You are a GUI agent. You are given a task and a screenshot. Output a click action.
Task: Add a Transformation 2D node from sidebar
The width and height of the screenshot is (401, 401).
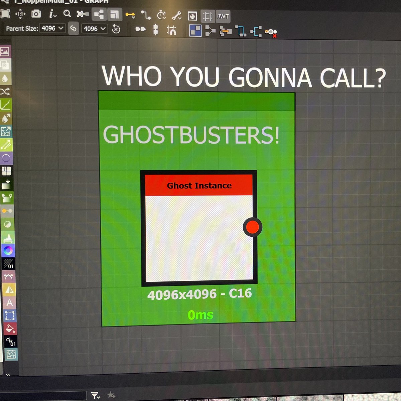[x=10, y=315]
